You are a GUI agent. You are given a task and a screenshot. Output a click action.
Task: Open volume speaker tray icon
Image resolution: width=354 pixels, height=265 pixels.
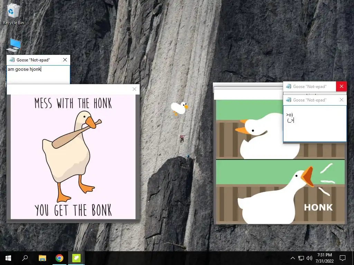click(x=309, y=258)
